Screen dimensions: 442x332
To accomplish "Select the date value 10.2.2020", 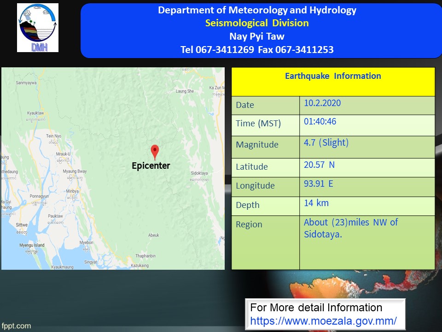I will pyautogui.click(x=322, y=103).
